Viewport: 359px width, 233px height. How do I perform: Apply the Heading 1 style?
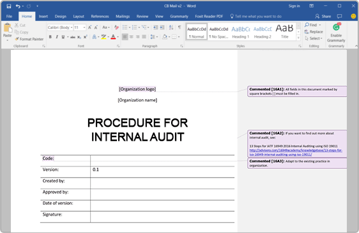click(x=240, y=31)
